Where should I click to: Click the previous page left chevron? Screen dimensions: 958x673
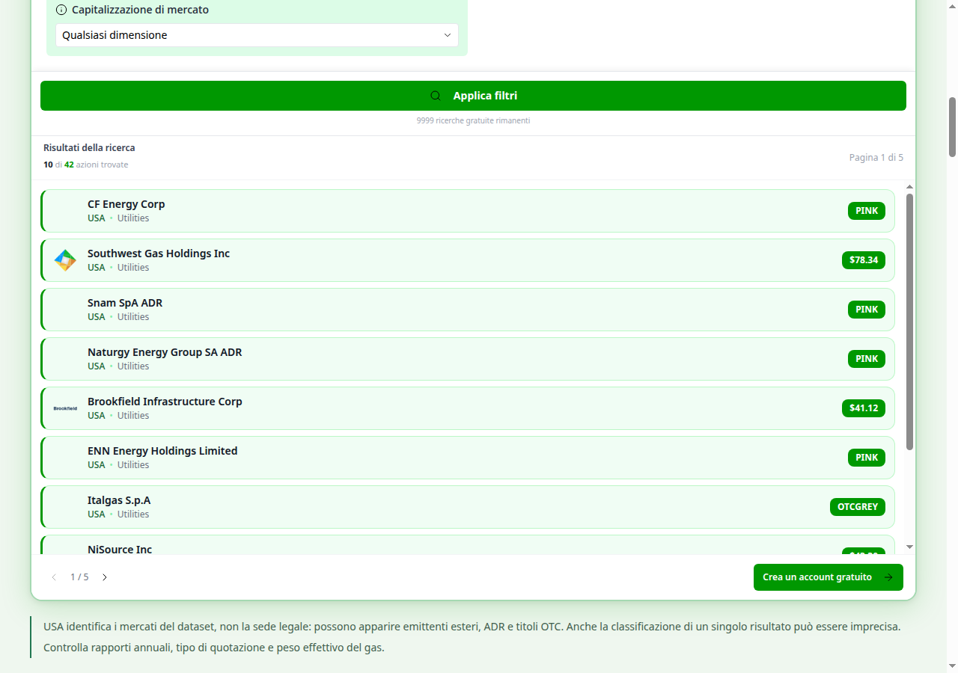click(x=54, y=577)
